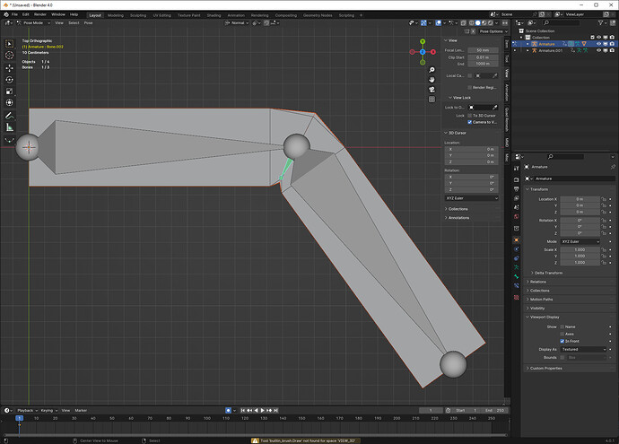
Task: Switch to the Shading workspace tab
Action: tap(214, 15)
